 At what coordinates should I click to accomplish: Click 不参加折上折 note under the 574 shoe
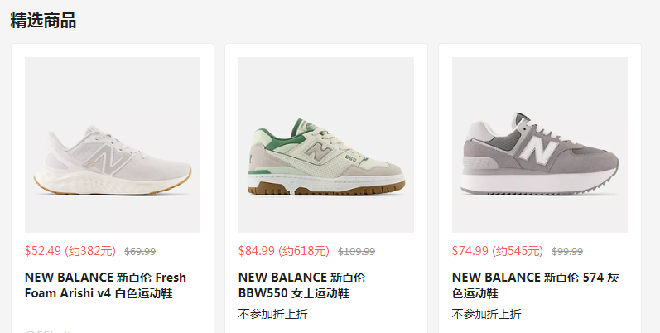coord(487,314)
